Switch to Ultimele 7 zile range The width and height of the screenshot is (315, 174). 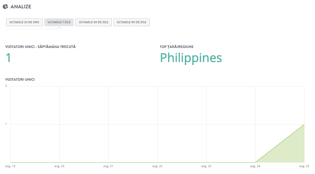[59, 22]
